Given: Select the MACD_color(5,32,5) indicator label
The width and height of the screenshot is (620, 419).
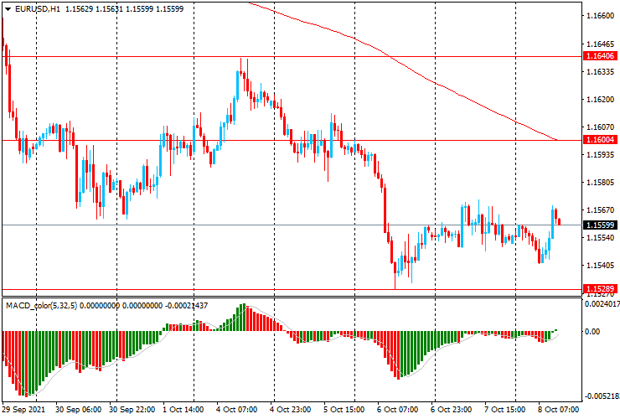Looking at the screenshot, I should pyautogui.click(x=42, y=305).
